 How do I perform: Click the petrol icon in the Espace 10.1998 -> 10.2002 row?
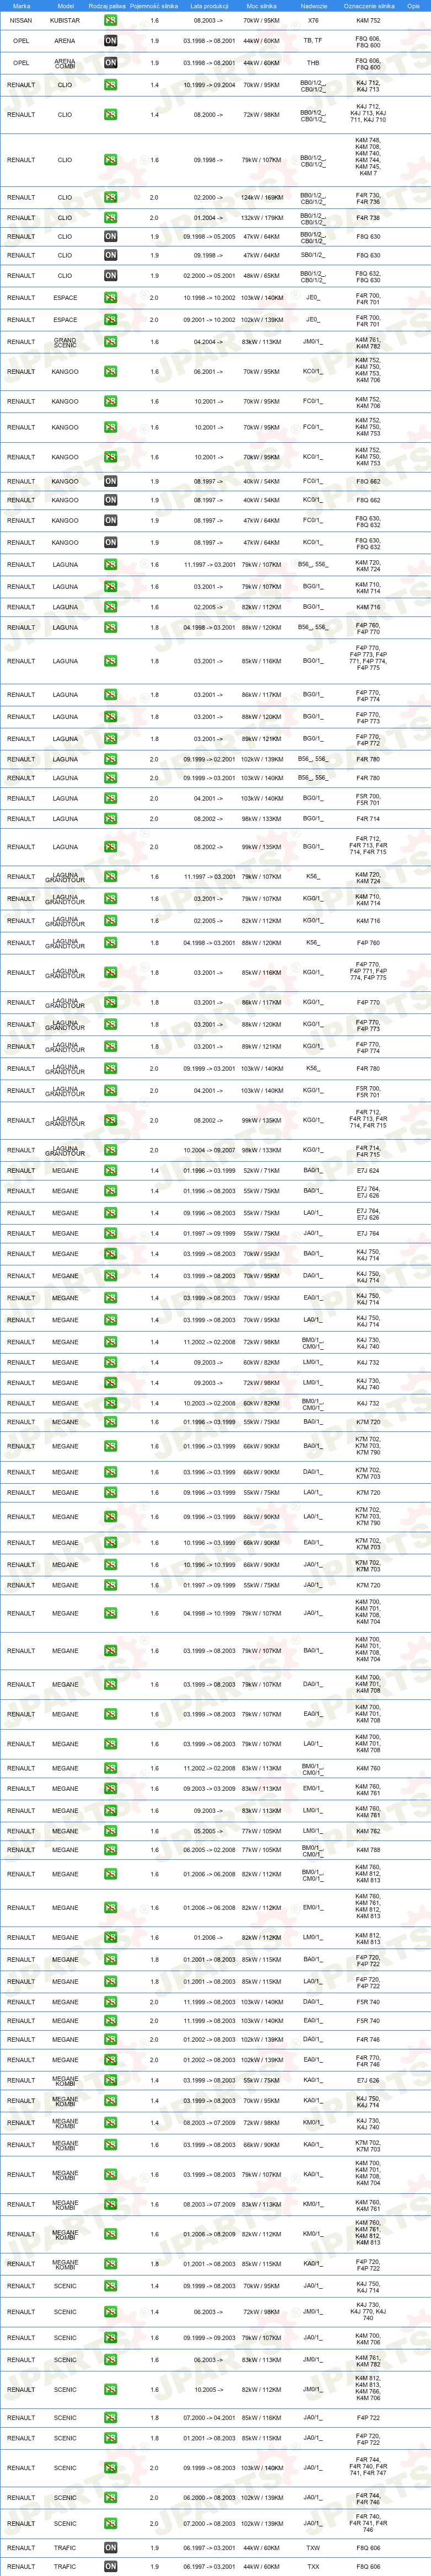[x=110, y=297]
